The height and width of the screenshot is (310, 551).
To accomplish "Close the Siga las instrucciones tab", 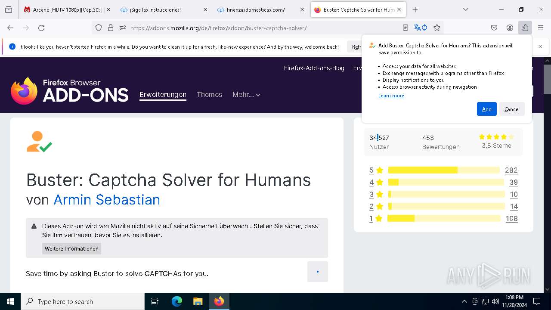I will [x=205, y=9].
